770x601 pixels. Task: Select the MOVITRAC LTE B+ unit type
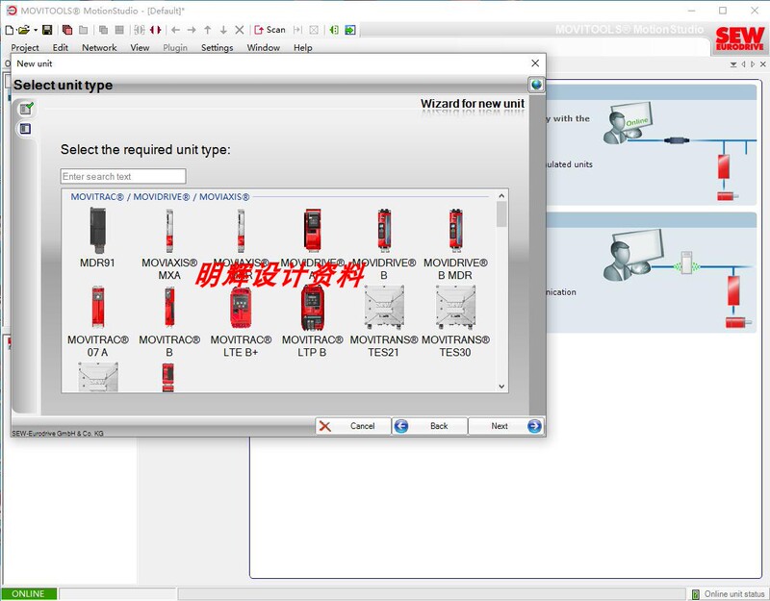(242, 322)
